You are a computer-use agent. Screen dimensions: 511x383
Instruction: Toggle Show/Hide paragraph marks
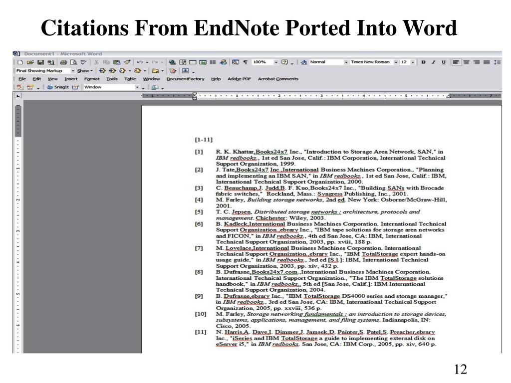[246, 62]
